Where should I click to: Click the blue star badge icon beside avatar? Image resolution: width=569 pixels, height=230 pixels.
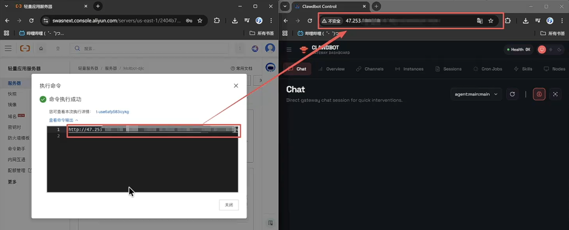(x=255, y=48)
